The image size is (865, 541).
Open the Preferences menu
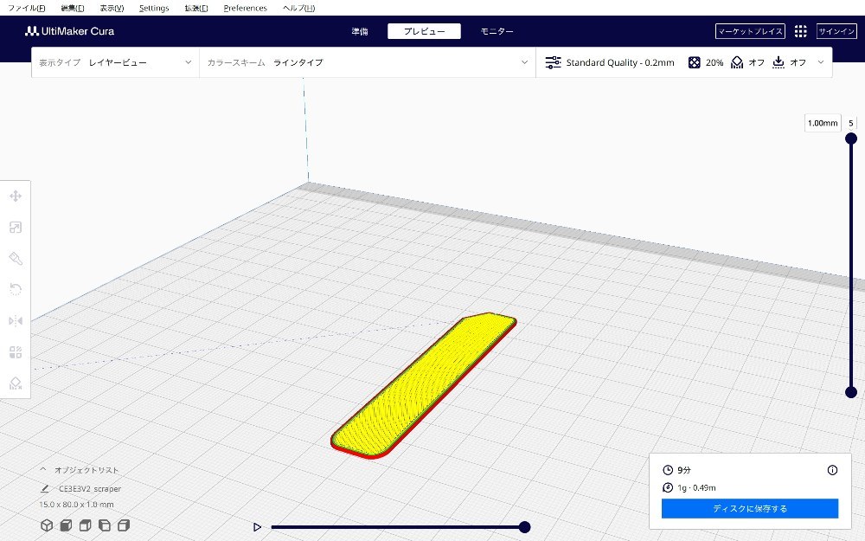(x=245, y=8)
